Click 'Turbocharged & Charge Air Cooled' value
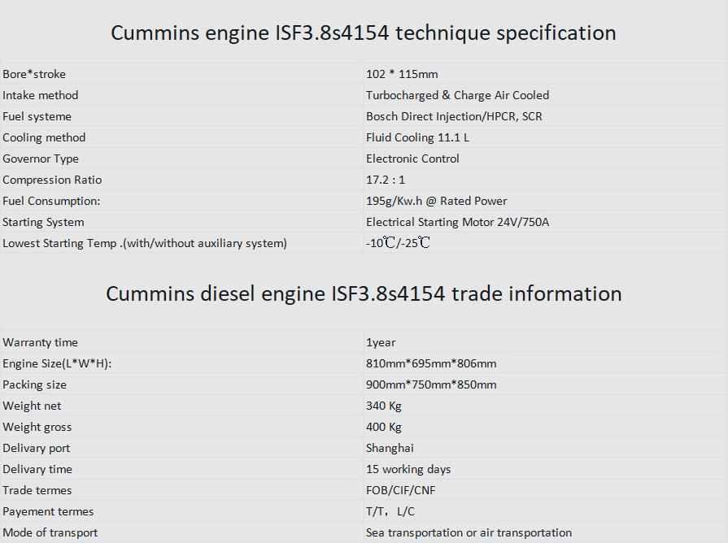This screenshot has width=728, height=543. [x=457, y=95]
